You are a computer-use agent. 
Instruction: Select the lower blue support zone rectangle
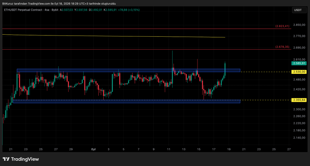127,101
